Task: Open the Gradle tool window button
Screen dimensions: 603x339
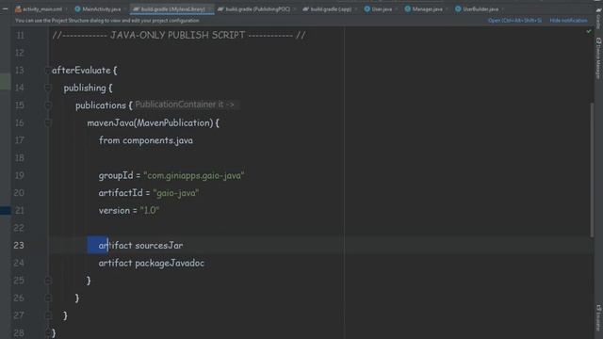Action: 599,19
